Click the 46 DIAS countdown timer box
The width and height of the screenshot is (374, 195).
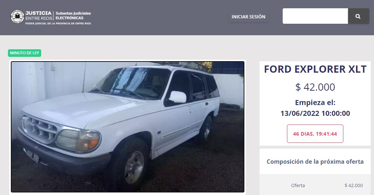[x=315, y=133]
